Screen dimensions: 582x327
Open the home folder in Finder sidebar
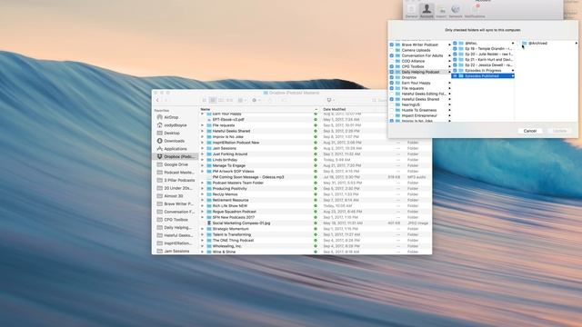tap(176, 125)
